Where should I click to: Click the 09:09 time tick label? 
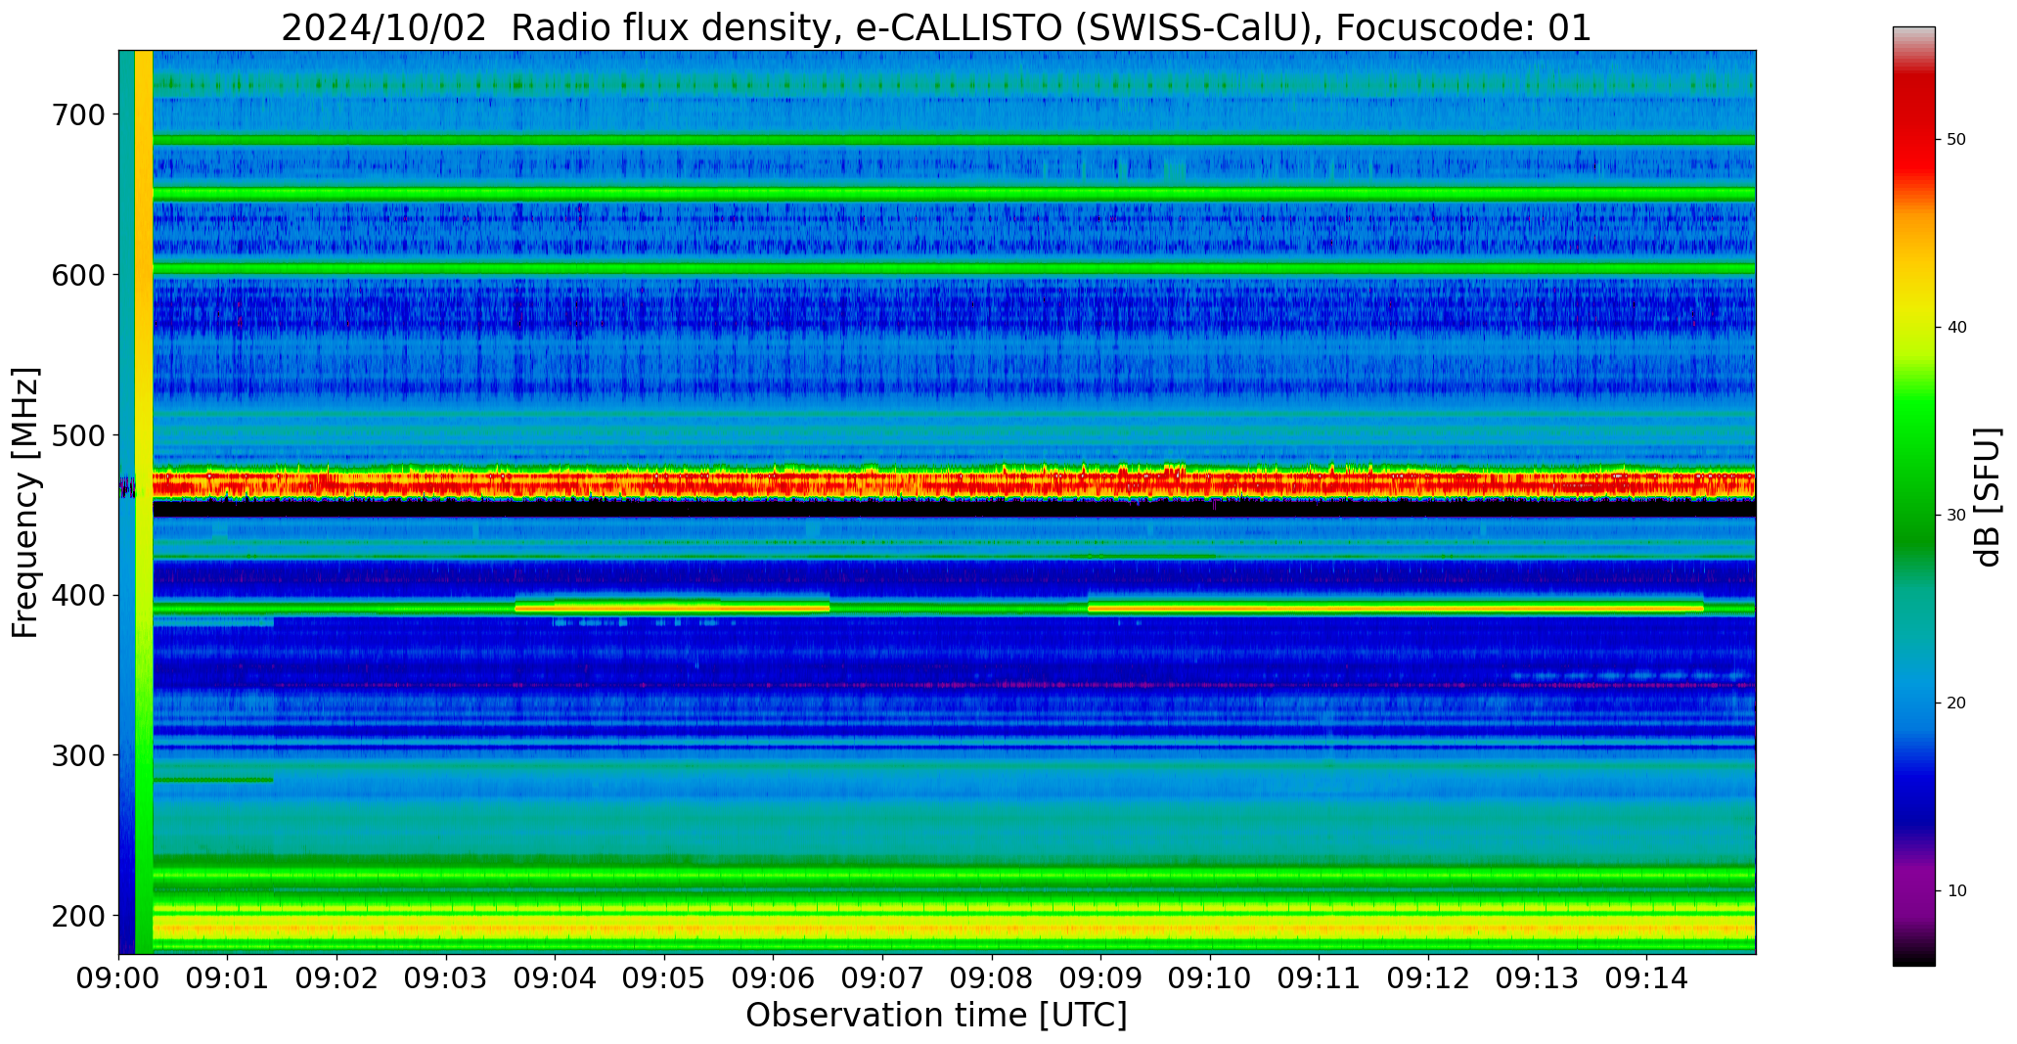1101,979
